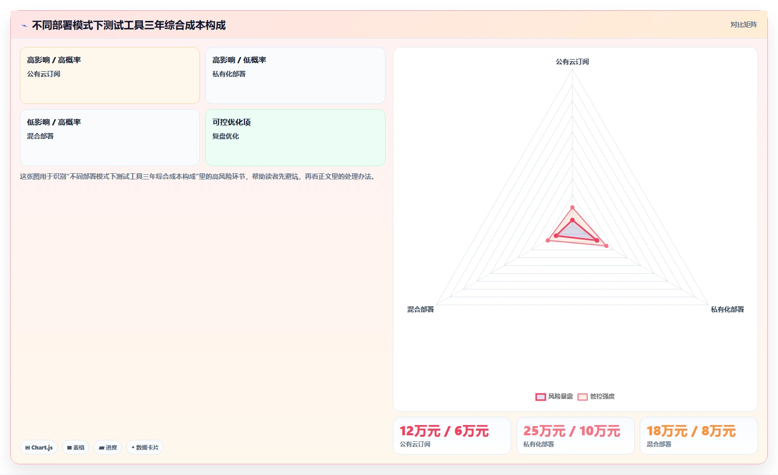Click the 公有云订阅 radar axis label

click(572, 62)
